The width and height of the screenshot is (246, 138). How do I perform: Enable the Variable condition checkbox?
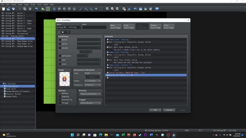point(60,48)
